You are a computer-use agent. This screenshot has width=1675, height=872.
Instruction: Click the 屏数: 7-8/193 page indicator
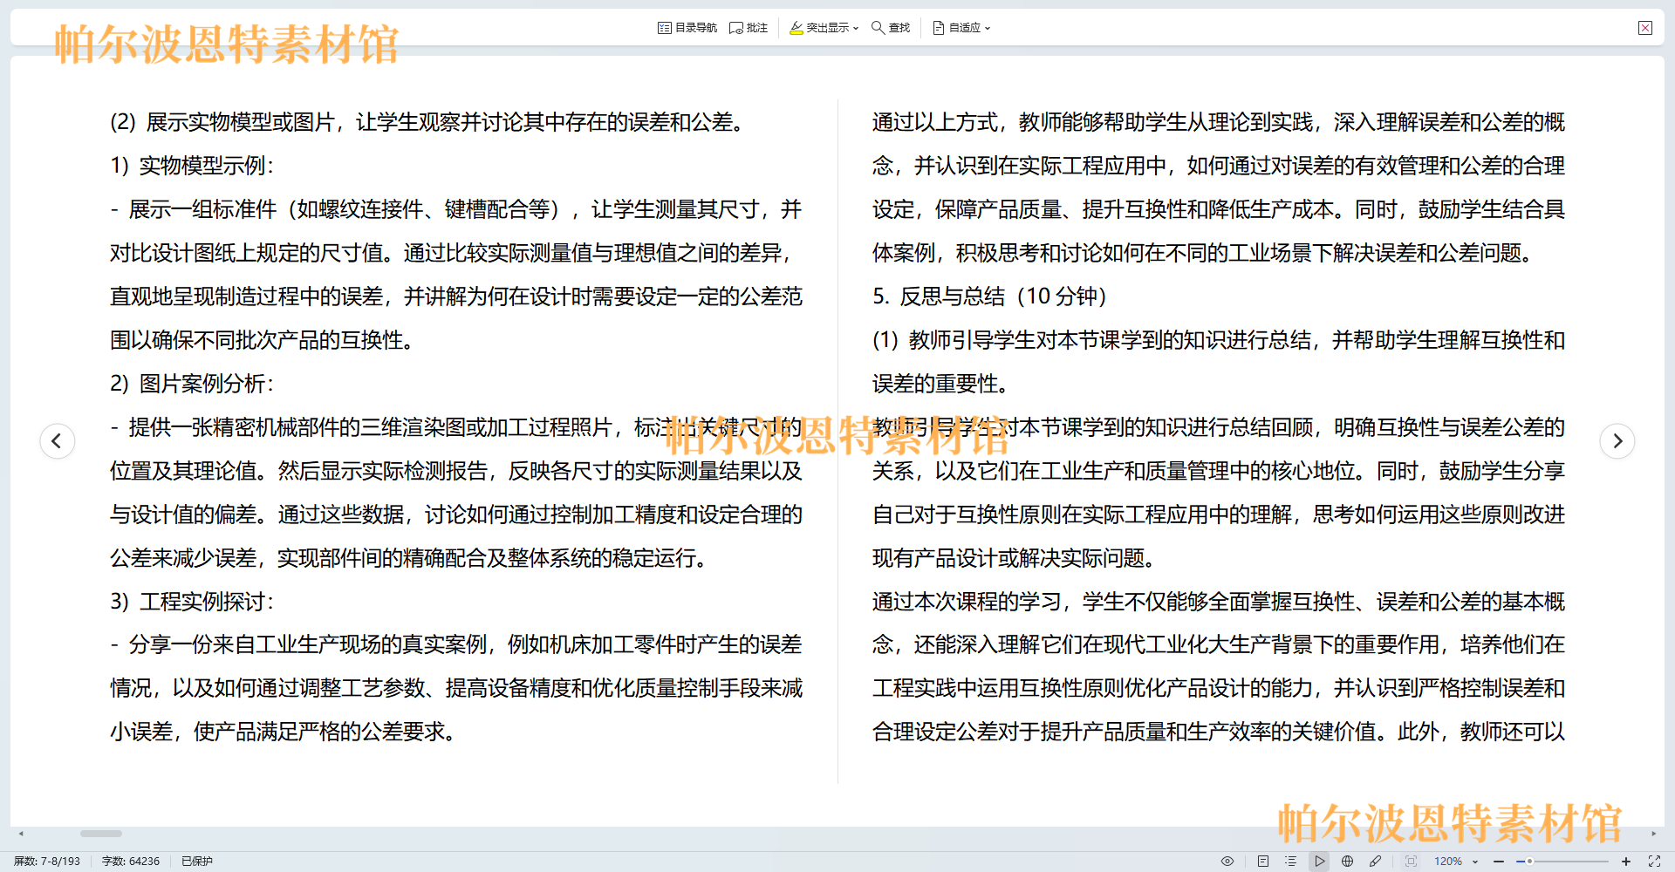tap(47, 861)
